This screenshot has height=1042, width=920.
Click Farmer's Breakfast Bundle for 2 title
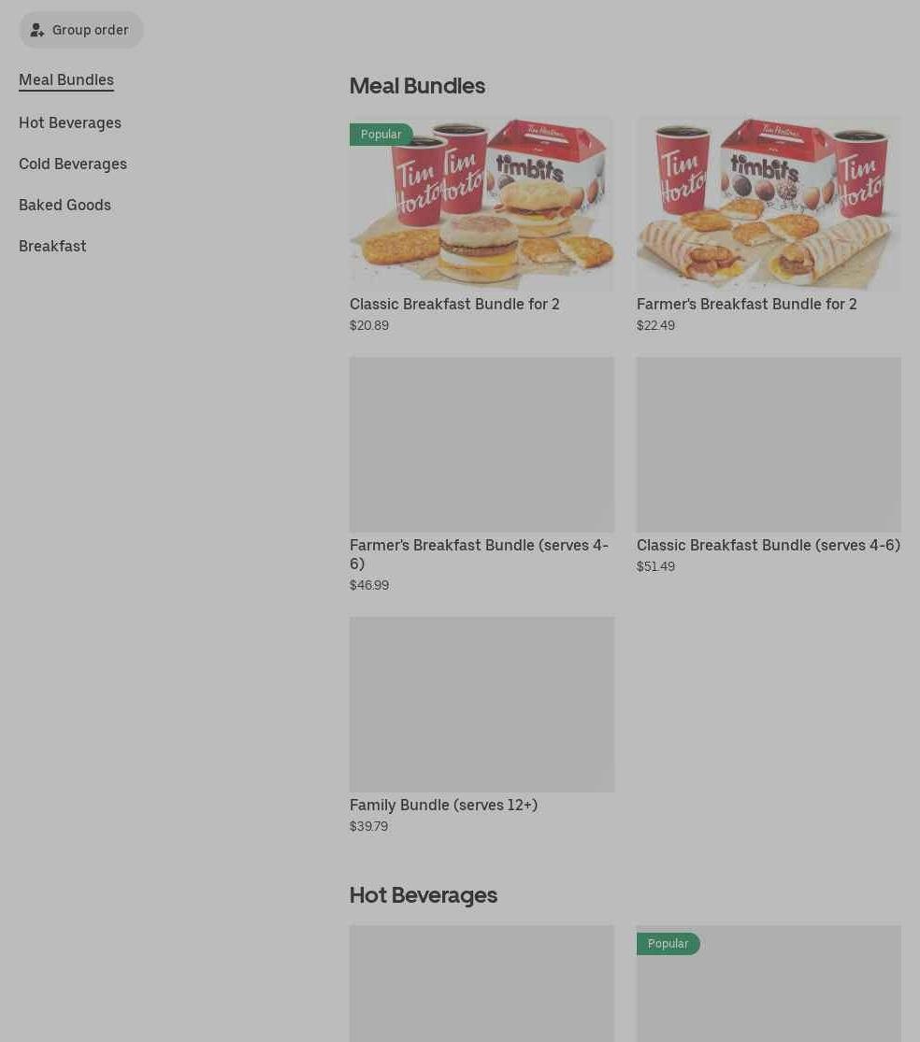point(746,304)
